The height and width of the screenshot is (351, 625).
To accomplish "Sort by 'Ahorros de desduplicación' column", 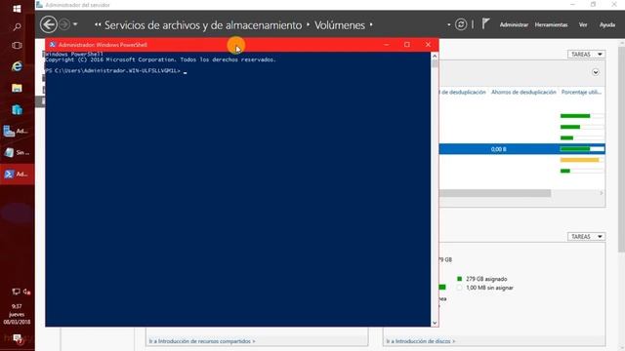I will 523,92.
